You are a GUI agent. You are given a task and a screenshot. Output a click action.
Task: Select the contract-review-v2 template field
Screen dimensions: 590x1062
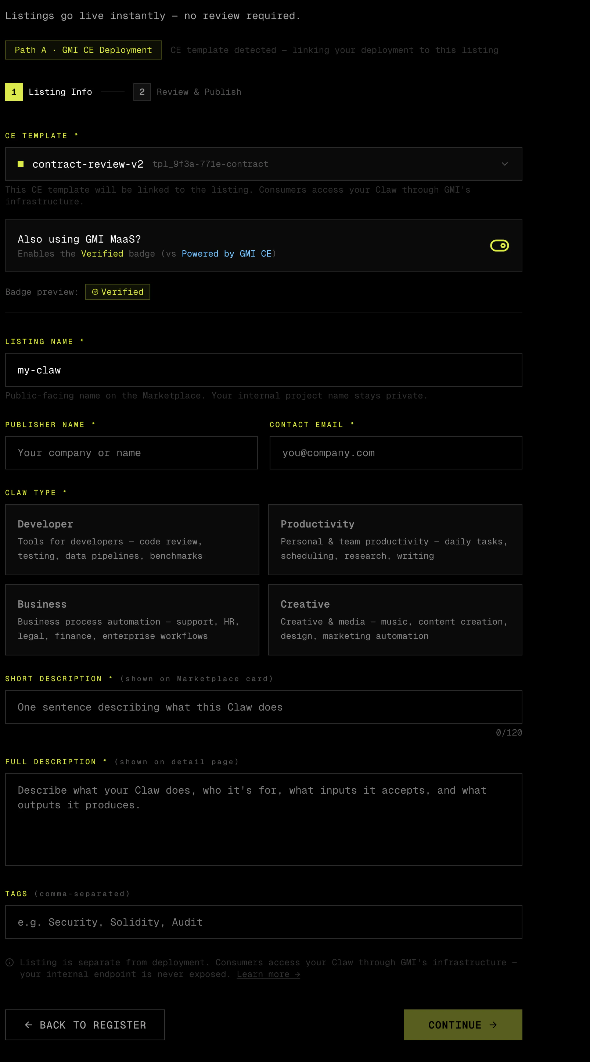tap(264, 164)
